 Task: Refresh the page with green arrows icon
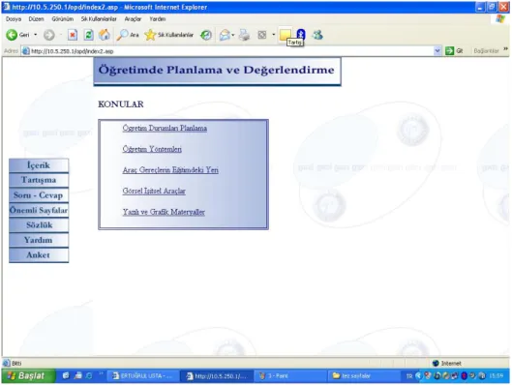[88, 35]
